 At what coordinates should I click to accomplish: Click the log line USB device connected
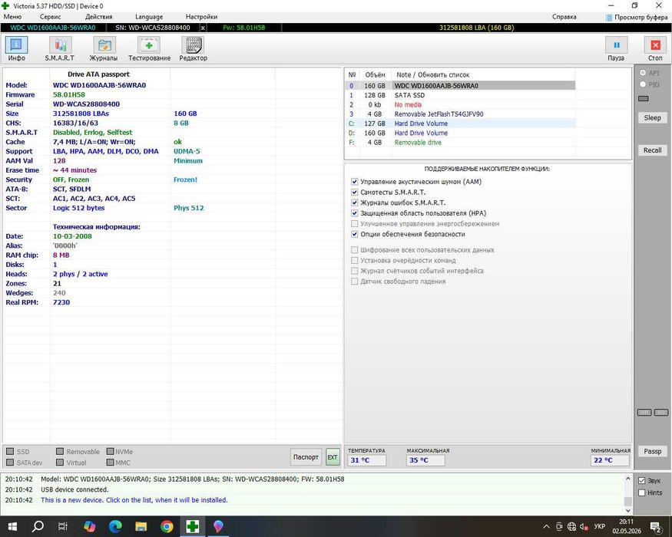point(74,489)
